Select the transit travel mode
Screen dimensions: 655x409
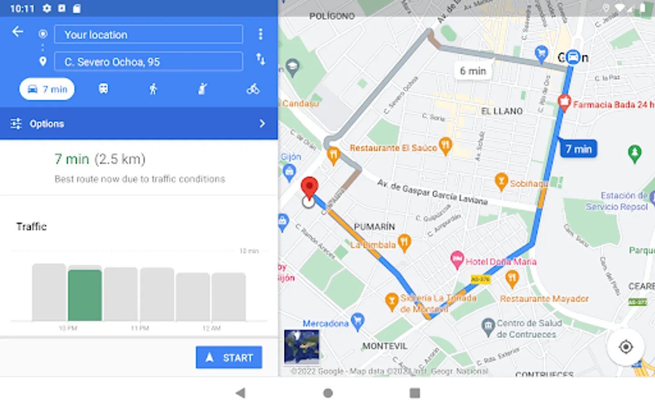pos(103,89)
